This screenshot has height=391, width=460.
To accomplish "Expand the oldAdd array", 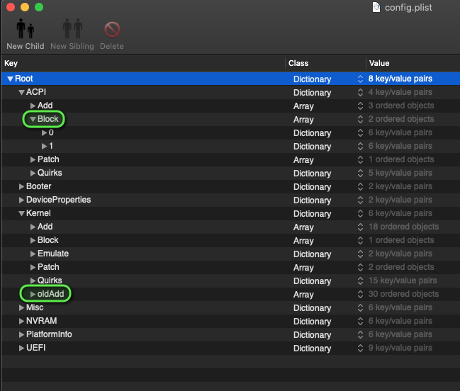I will (x=33, y=294).
